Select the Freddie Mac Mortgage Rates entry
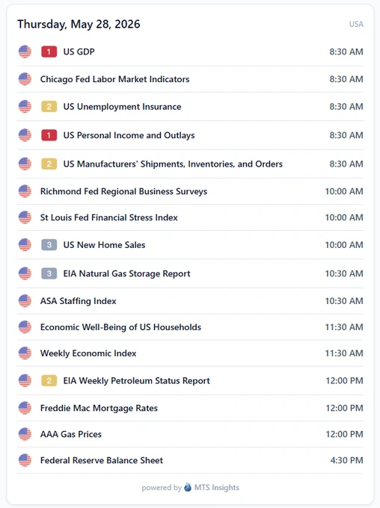 [99, 408]
